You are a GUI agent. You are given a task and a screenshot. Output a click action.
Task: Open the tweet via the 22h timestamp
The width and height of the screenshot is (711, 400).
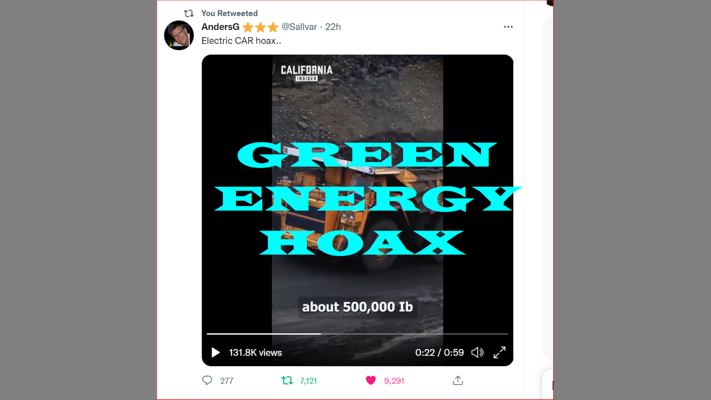click(333, 27)
